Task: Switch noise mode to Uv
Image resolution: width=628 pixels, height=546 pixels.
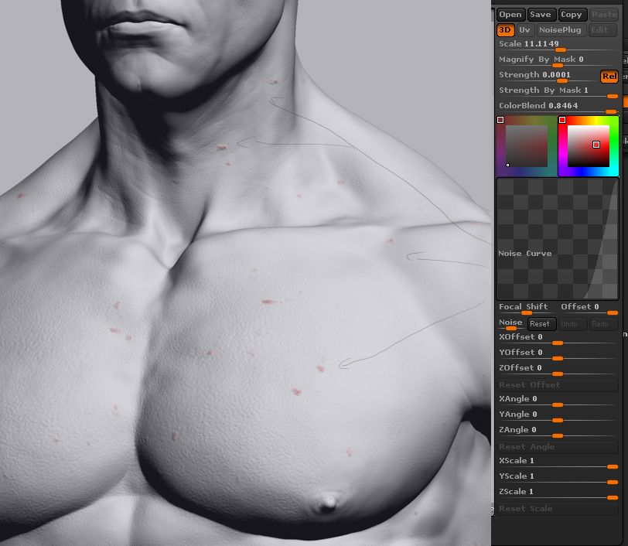Action: pos(525,30)
